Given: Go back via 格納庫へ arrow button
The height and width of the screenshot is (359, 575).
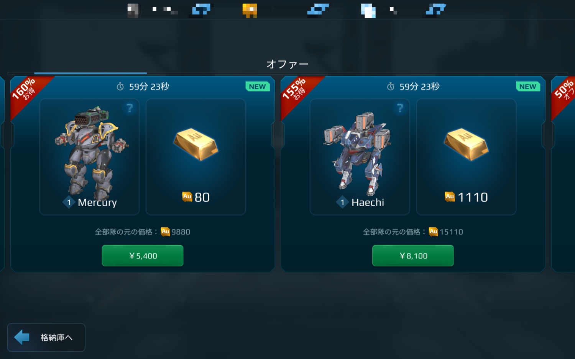Looking at the screenshot, I should [x=46, y=337].
